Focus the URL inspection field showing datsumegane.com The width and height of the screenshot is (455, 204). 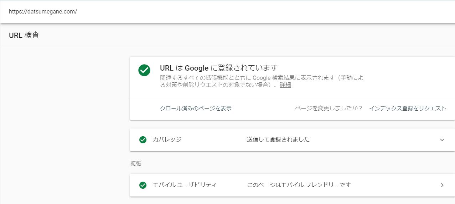click(x=227, y=11)
